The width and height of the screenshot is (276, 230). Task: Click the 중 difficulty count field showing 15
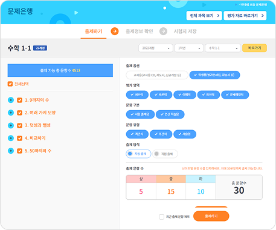(171, 191)
